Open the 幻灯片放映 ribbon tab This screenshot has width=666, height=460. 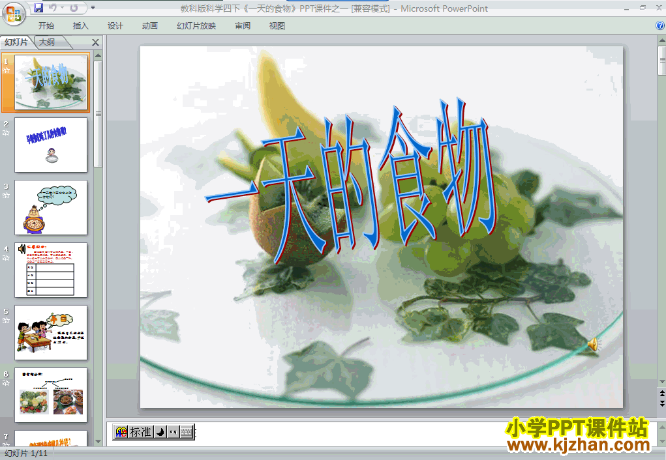[196, 26]
